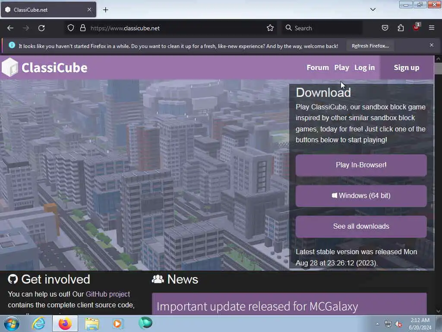Open the Forum nav link
Image resolution: width=442 pixels, height=332 pixels.
pyautogui.click(x=318, y=68)
